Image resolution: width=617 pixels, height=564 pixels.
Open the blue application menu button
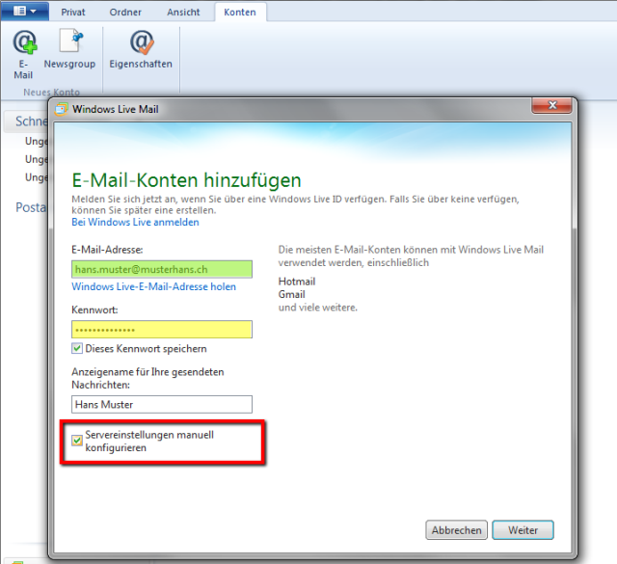tap(24, 12)
